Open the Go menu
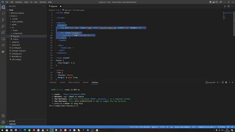This screenshot has width=235, height=132. coord(31,2)
